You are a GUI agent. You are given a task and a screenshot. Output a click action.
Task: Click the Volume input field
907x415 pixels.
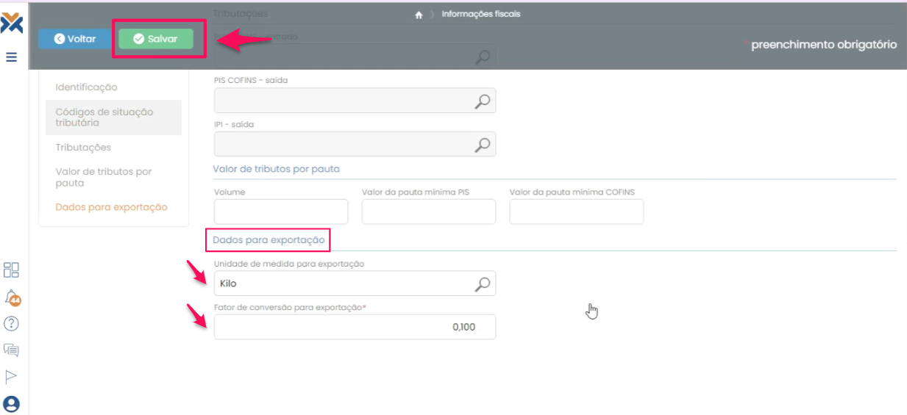[280, 212]
